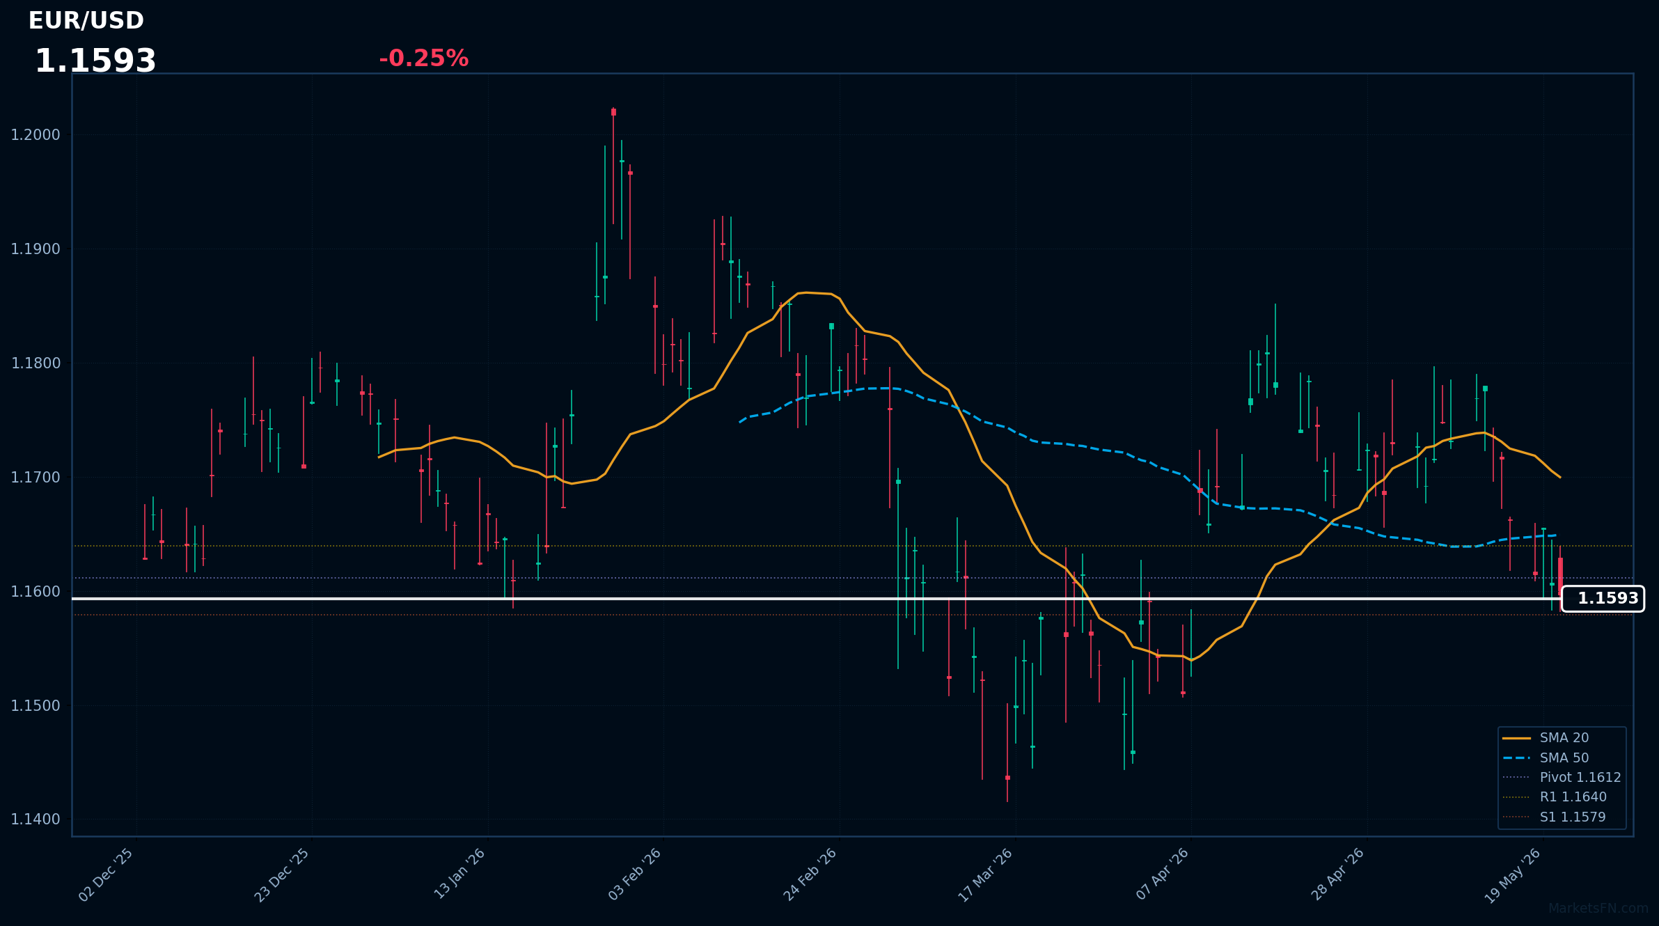Click the 23 Dec '25 date label
This screenshot has height=926, width=1659.
(x=281, y=875)
